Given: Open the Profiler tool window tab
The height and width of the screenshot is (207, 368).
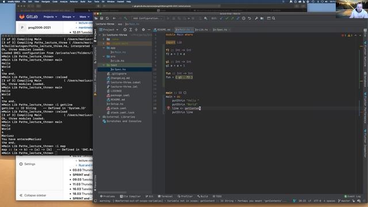Looking at the screenshot, I should (x=185, y=196).
